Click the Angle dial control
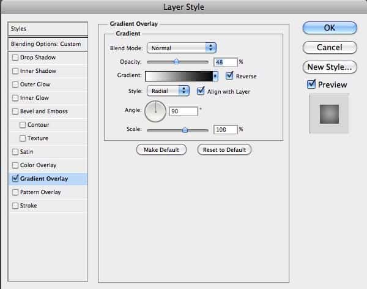367x289 pixels. pos(155,111)
